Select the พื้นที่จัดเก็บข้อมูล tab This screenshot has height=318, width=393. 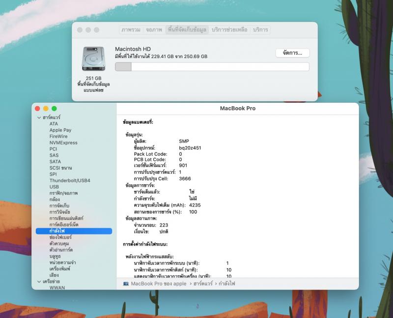coord(187,29)
